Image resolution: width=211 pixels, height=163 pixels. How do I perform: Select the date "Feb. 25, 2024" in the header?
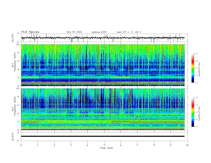(74, 32)
